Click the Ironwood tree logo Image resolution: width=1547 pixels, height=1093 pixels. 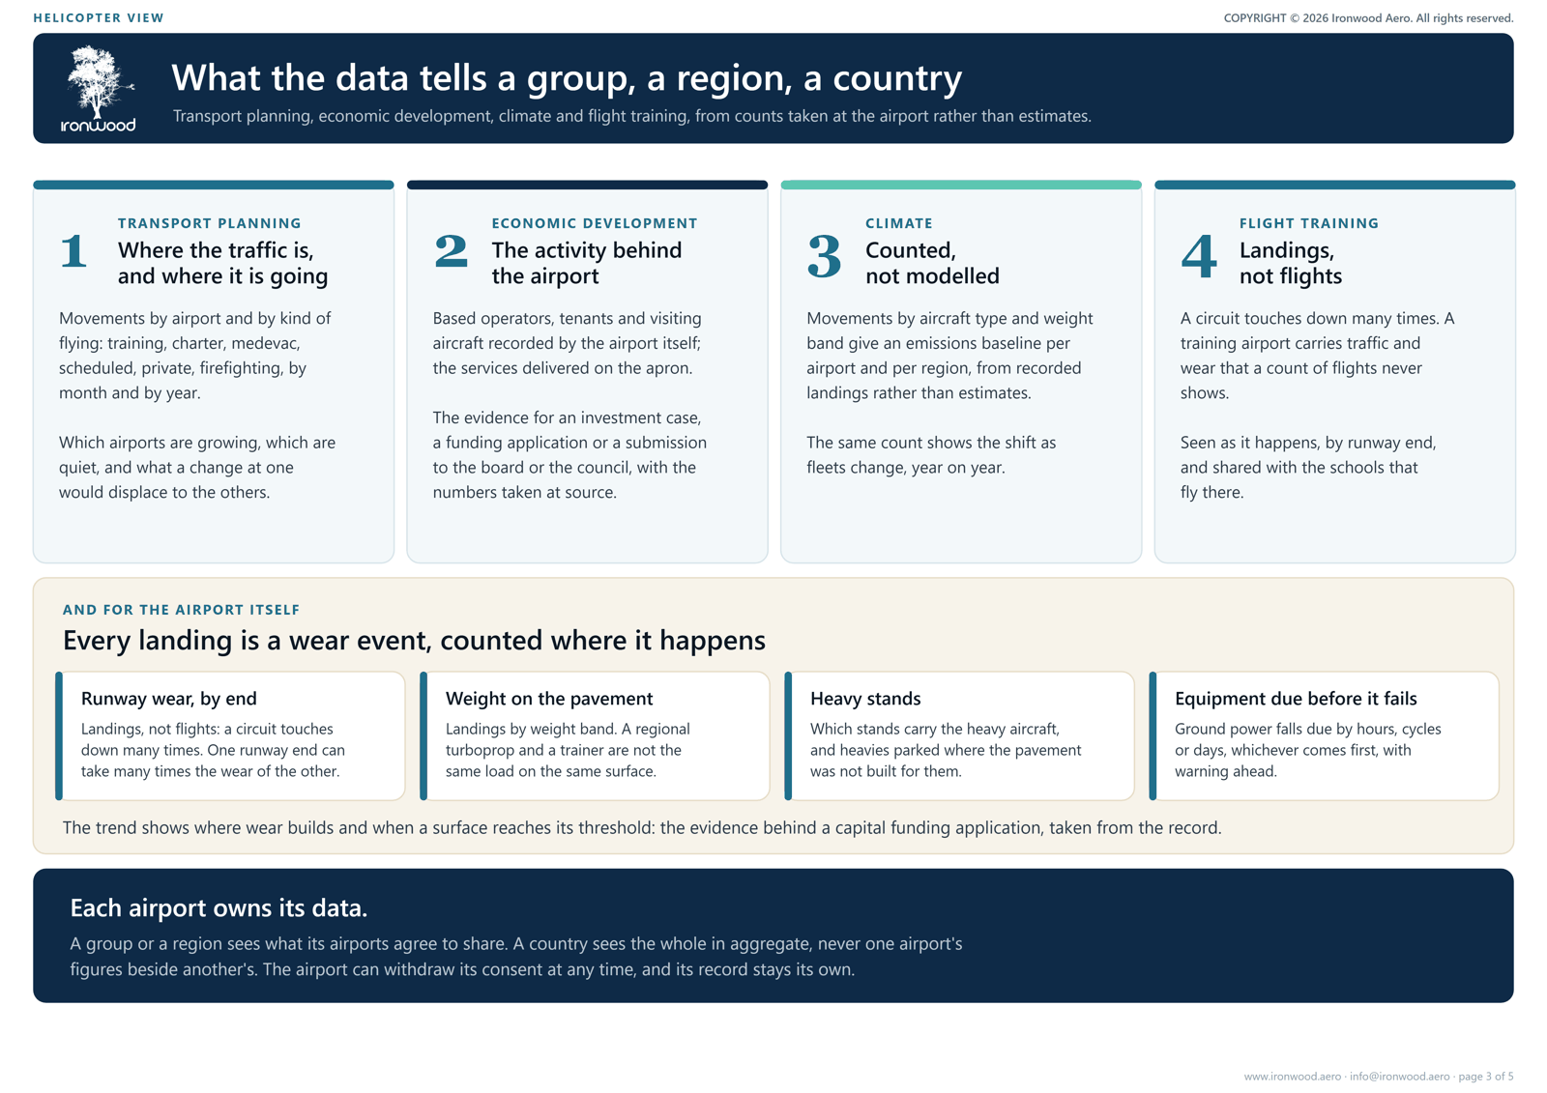point(98,88)
